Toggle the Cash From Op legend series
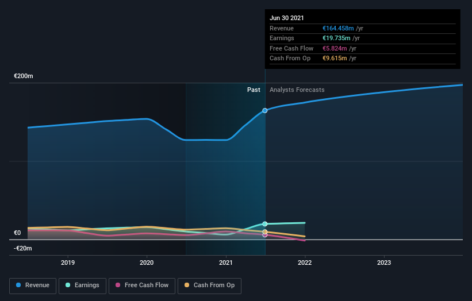Viewport: 472px width, 301px height. pos(209,285)
